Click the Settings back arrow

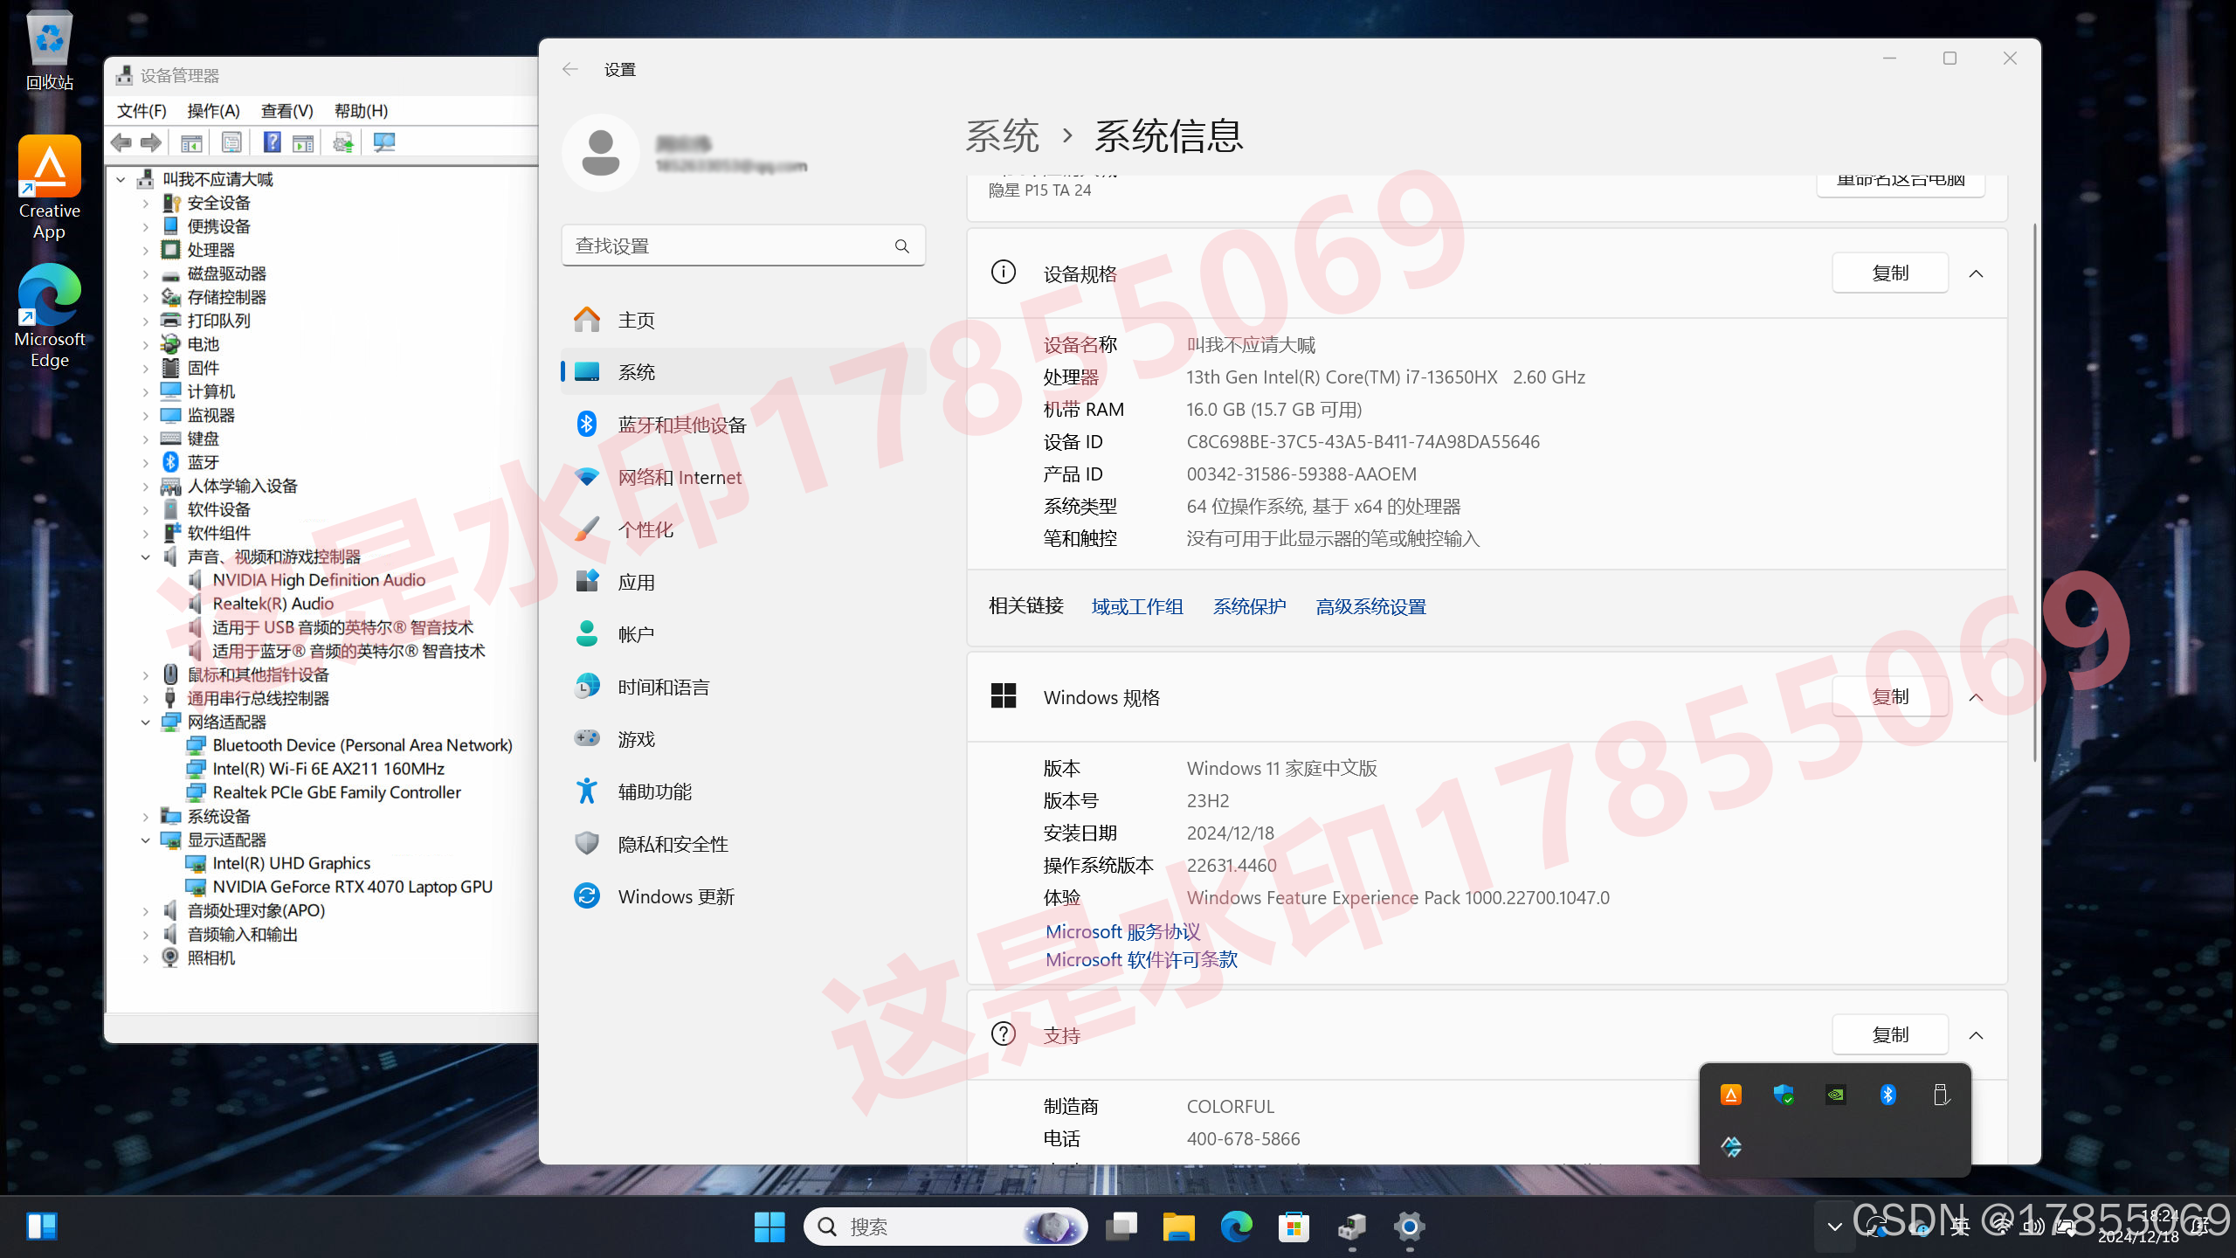pyautogui.click(x=570, y=70)
